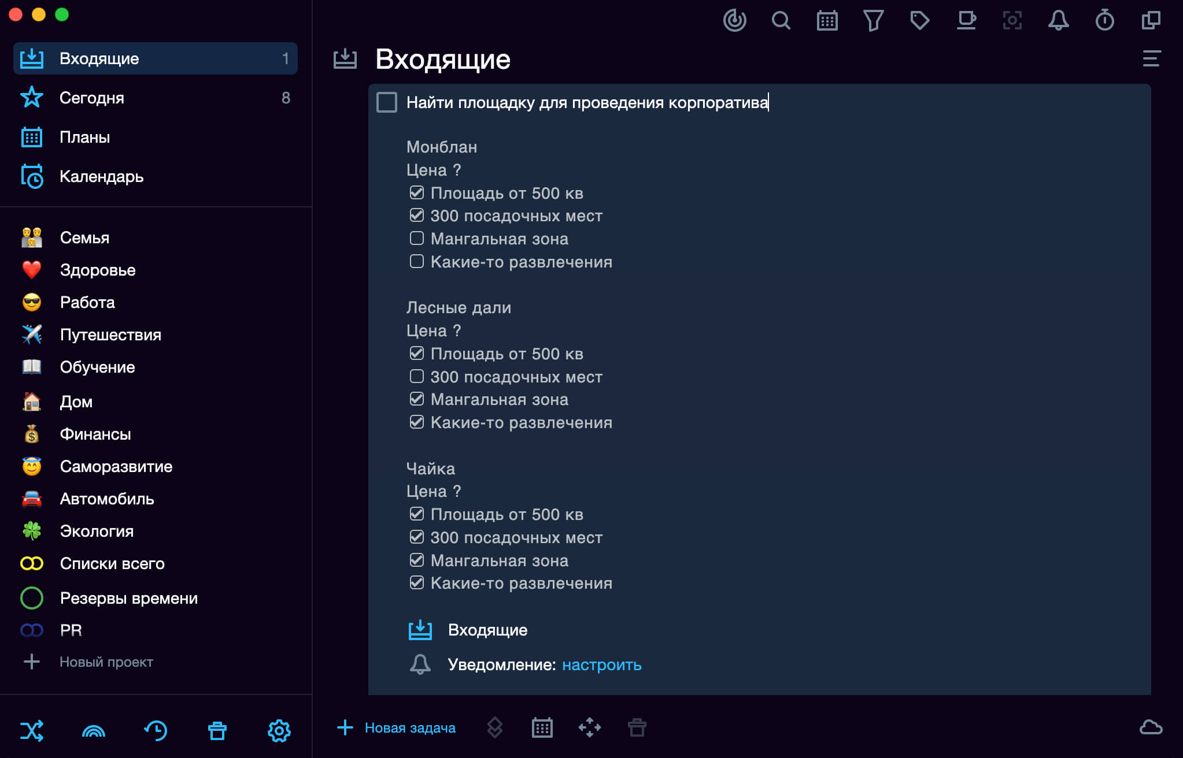Click the task title text field

[x=588, y=102]
